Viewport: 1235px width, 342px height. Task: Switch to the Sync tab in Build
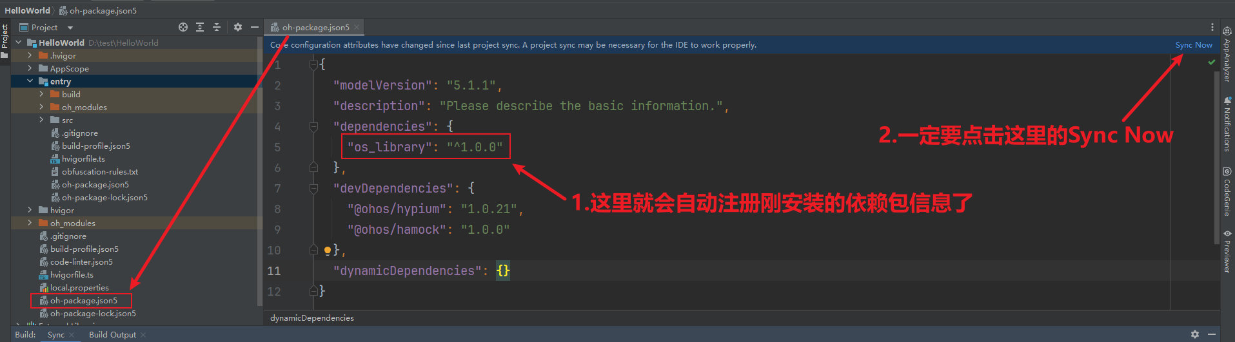coord(55,335)
